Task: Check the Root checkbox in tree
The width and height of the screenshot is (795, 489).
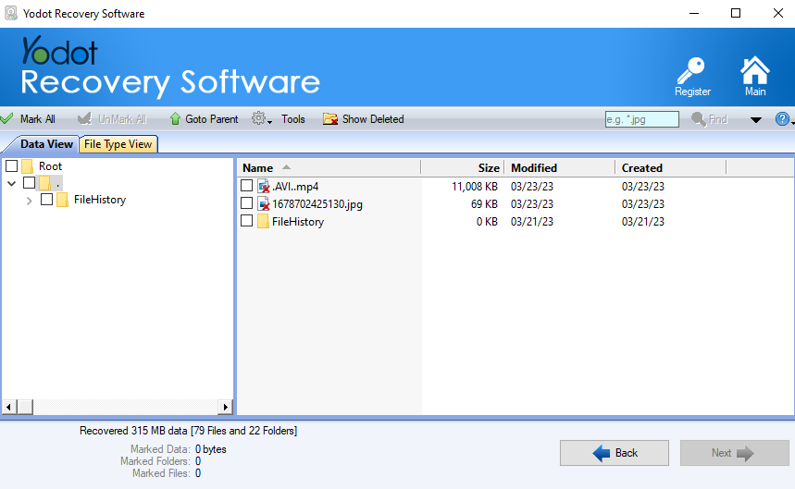Action: 11,166
